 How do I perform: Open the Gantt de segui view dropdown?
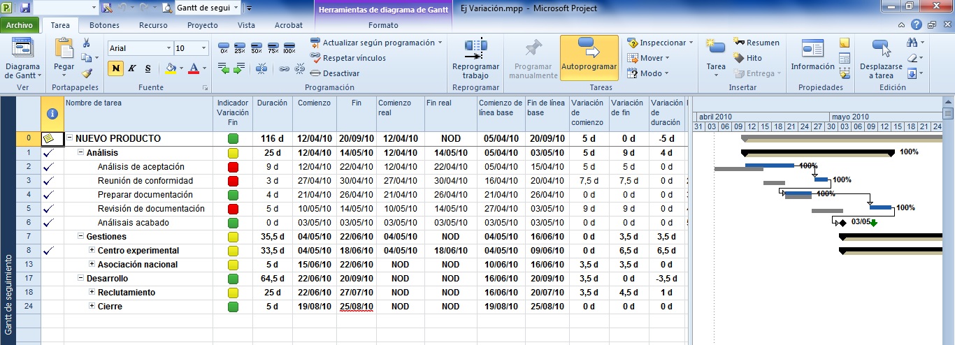236,8
